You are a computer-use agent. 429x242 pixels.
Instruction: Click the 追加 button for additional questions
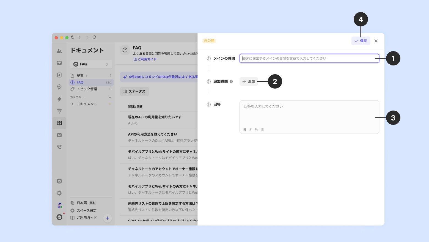249,81
